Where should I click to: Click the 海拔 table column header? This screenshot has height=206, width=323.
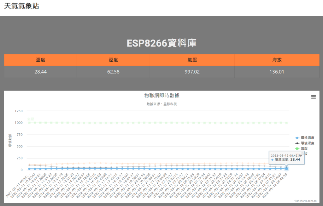coord(277,60)
